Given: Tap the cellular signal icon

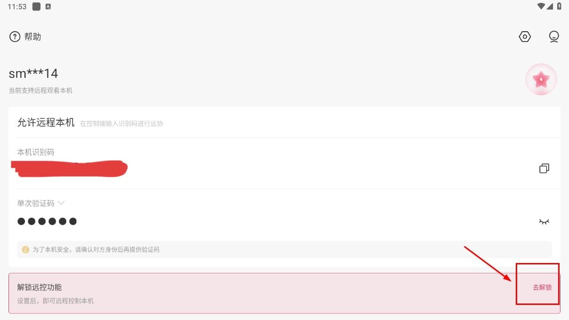Looking at the screenshot, I should tap(550, 7).
